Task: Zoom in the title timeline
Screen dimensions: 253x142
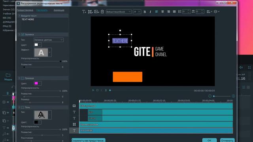Action: (233, 96)
